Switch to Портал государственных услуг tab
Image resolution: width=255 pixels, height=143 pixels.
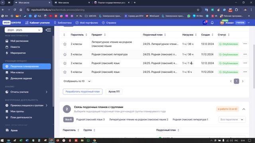(112, 3)
